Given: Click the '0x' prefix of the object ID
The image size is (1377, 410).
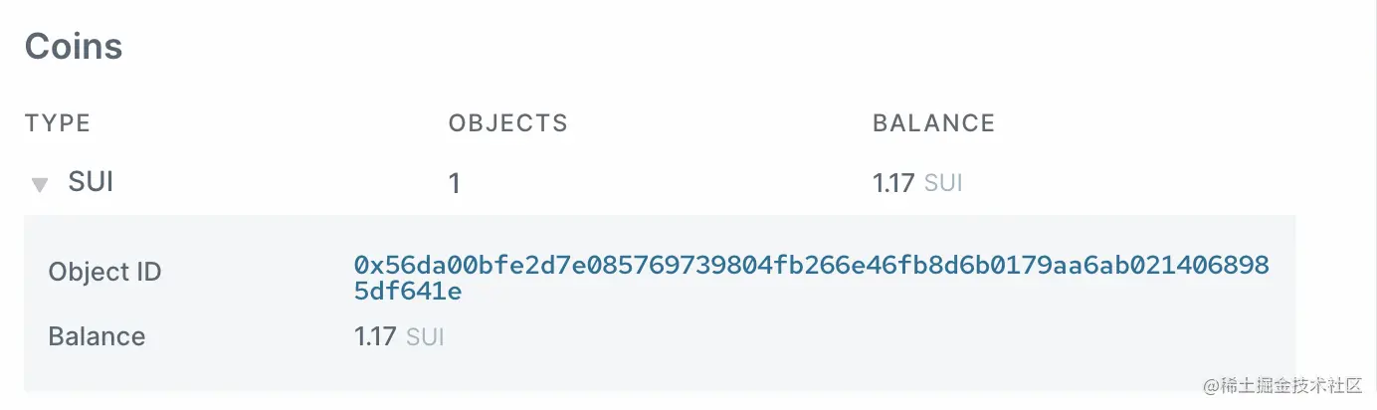Looking at the screenshot, I should pyautogui.click(x=367, y=266).
